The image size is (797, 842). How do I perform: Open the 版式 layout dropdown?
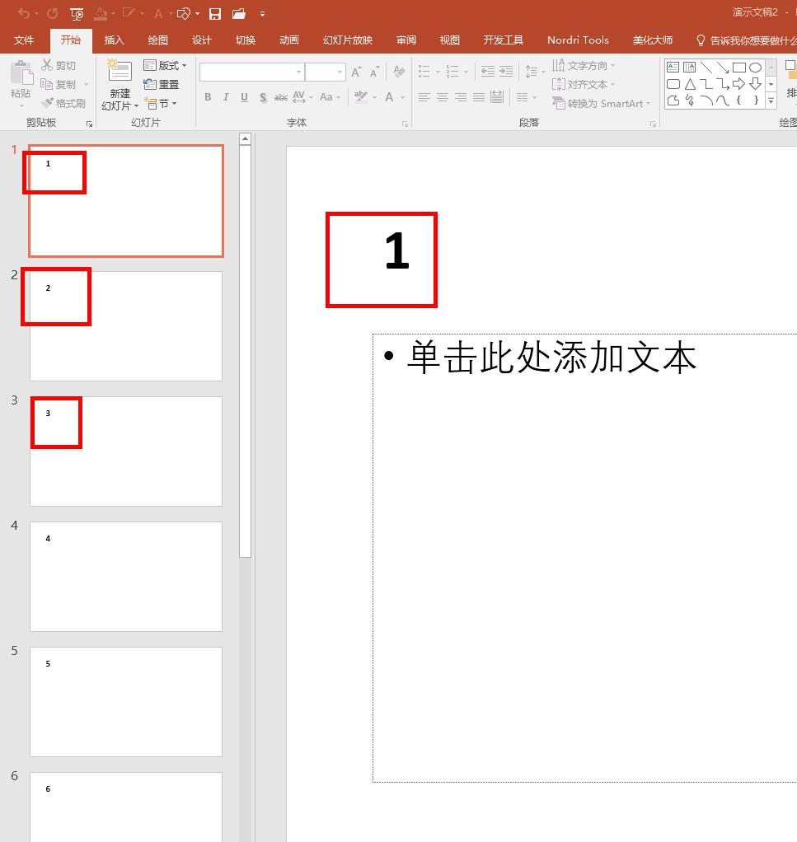click(166, 65)
